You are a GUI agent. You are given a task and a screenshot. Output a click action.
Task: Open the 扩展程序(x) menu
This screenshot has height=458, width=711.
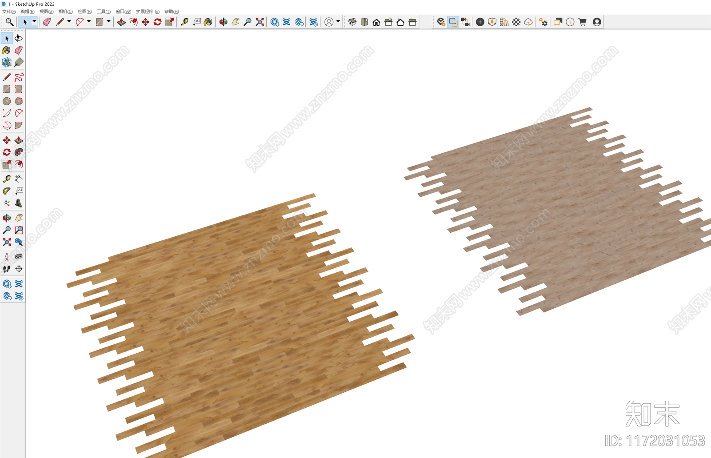148,12
